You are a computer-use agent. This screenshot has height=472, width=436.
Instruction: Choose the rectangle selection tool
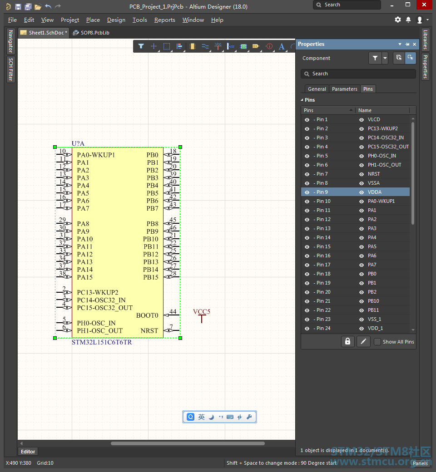click(x=167, y=46)
